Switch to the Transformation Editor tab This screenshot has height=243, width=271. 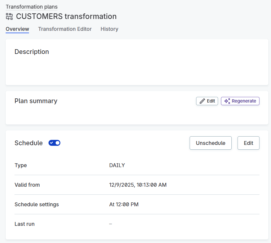65,29
